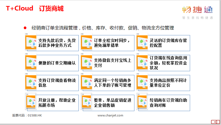Click the monitor icon beside 灵活的订货端库存管控配置
Viewport: 221px width, 125px height.
point(142,42)
